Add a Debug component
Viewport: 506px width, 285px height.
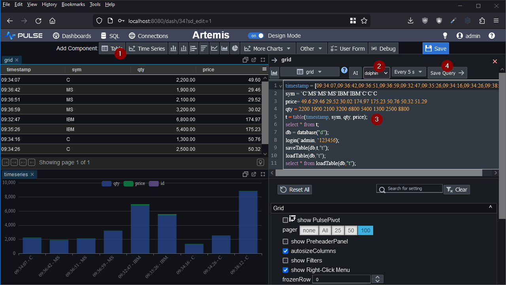click(383, 48)
